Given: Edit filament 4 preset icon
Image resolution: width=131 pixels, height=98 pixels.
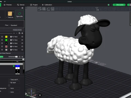Looking at the screenshot, I should [22, 40].
